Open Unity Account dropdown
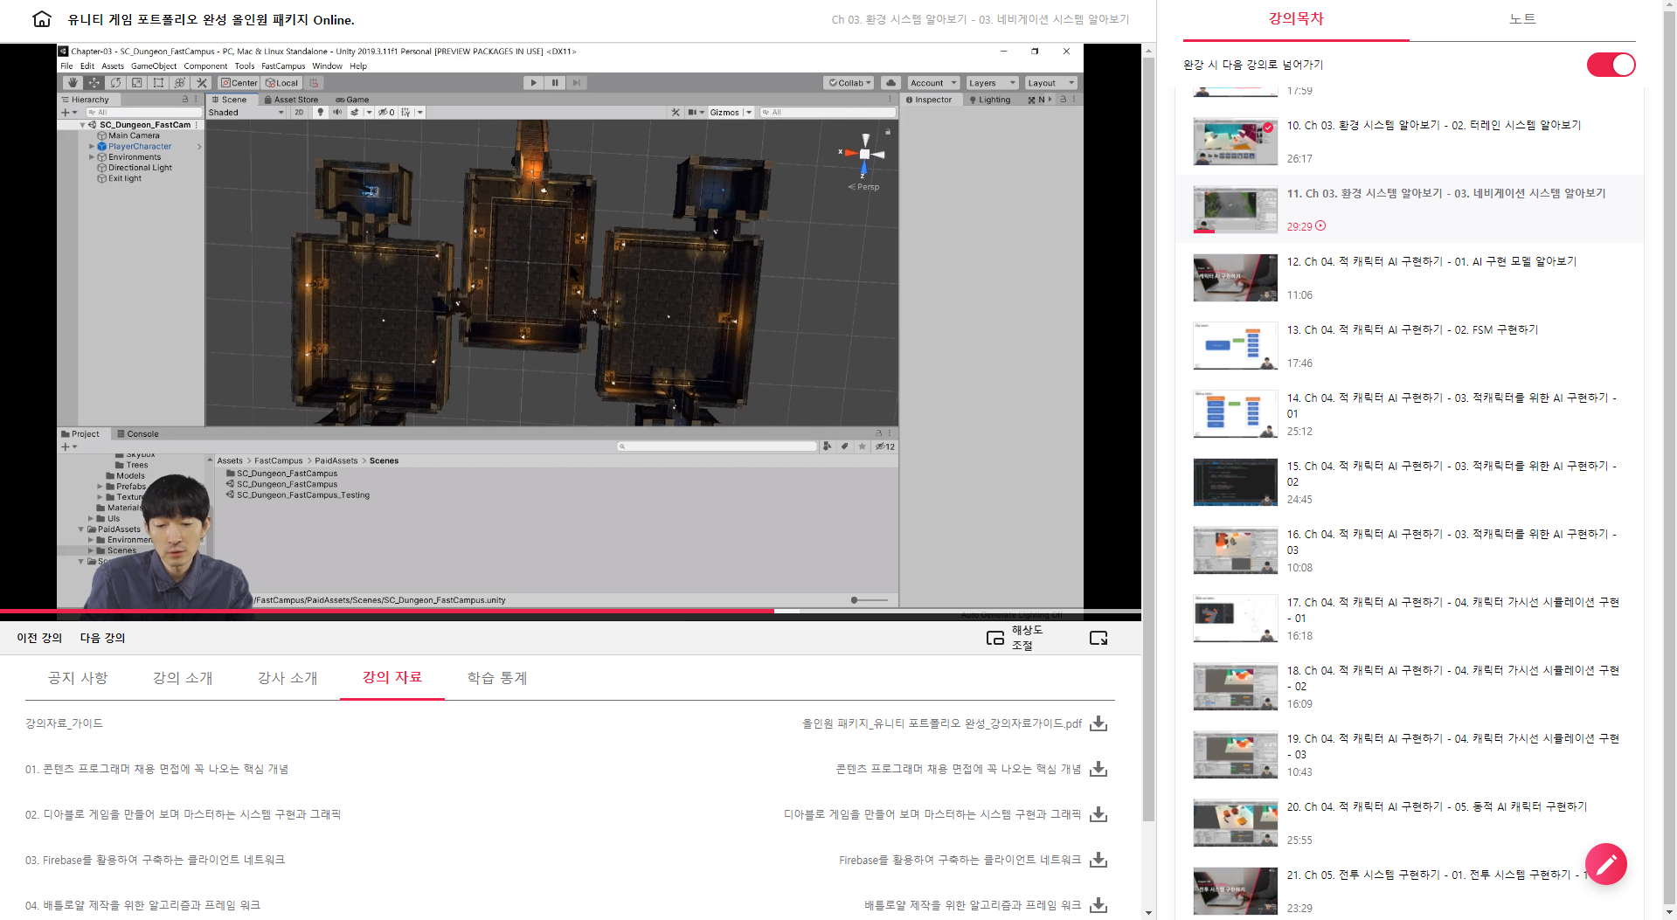Viewport: 1677px width, 920px height. (933, 83)
